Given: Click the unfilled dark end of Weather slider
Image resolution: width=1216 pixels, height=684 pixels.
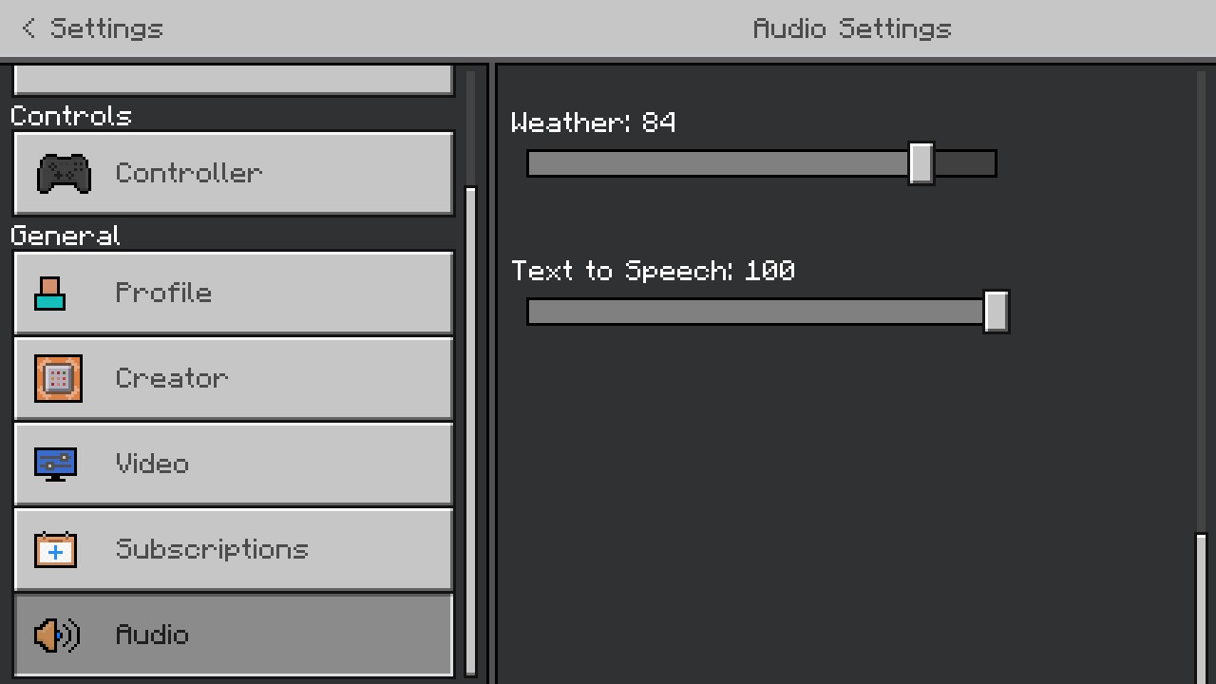Looking at the screenshot, I should coord(965,163).
